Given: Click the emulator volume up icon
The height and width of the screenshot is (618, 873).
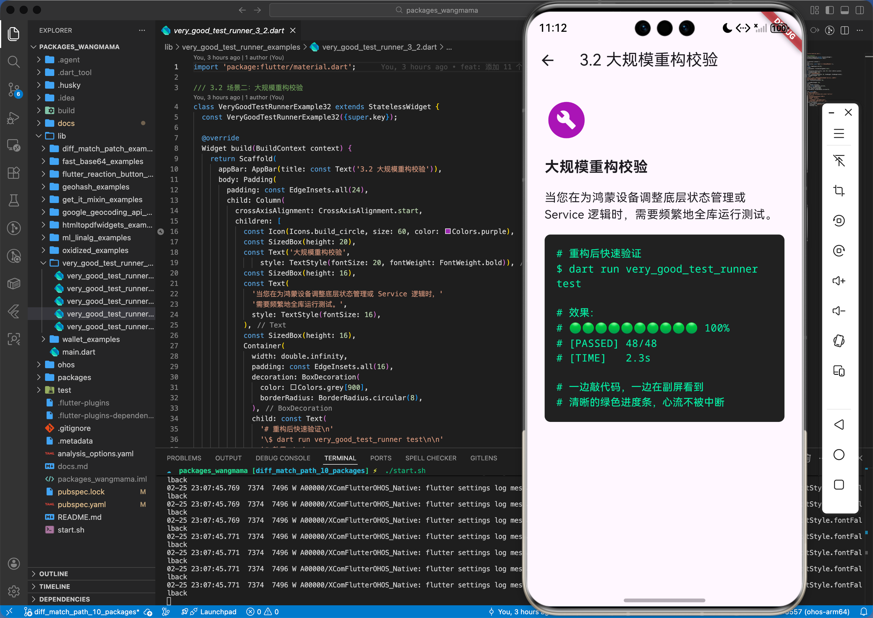Looking at the screenshot, I should pyautogui.click(x=839, y=281).
